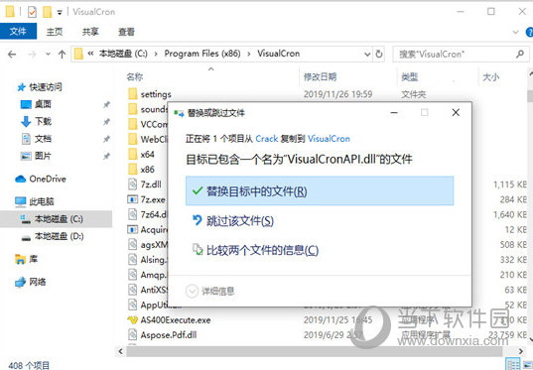Choose 替换目标中的文件(R) option
The image size is (533, 370).
click(320, 190)
